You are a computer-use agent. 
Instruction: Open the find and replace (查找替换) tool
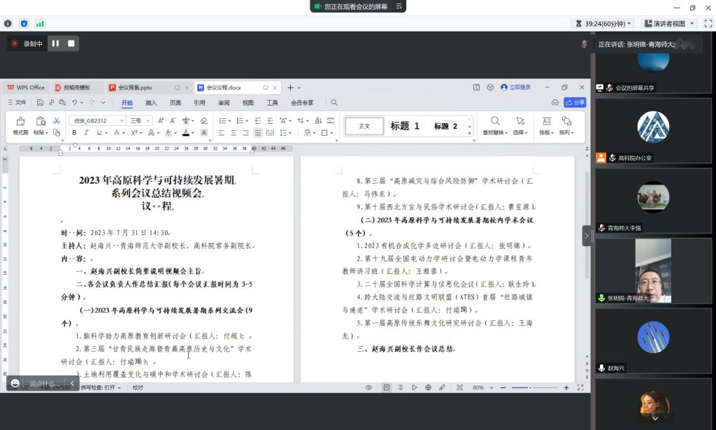click(495, 120)
